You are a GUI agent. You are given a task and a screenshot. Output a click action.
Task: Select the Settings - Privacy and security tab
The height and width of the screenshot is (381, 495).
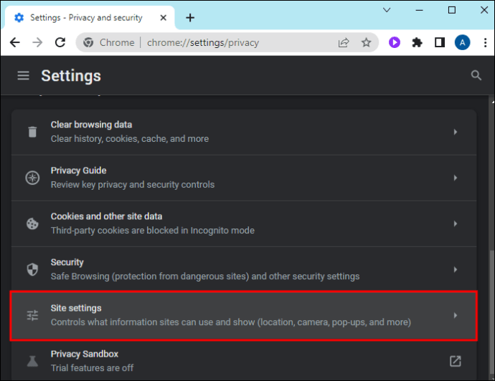tap(86, 17)
